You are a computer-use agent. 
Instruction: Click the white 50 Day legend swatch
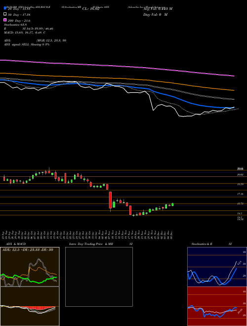[x=5, y=14]
